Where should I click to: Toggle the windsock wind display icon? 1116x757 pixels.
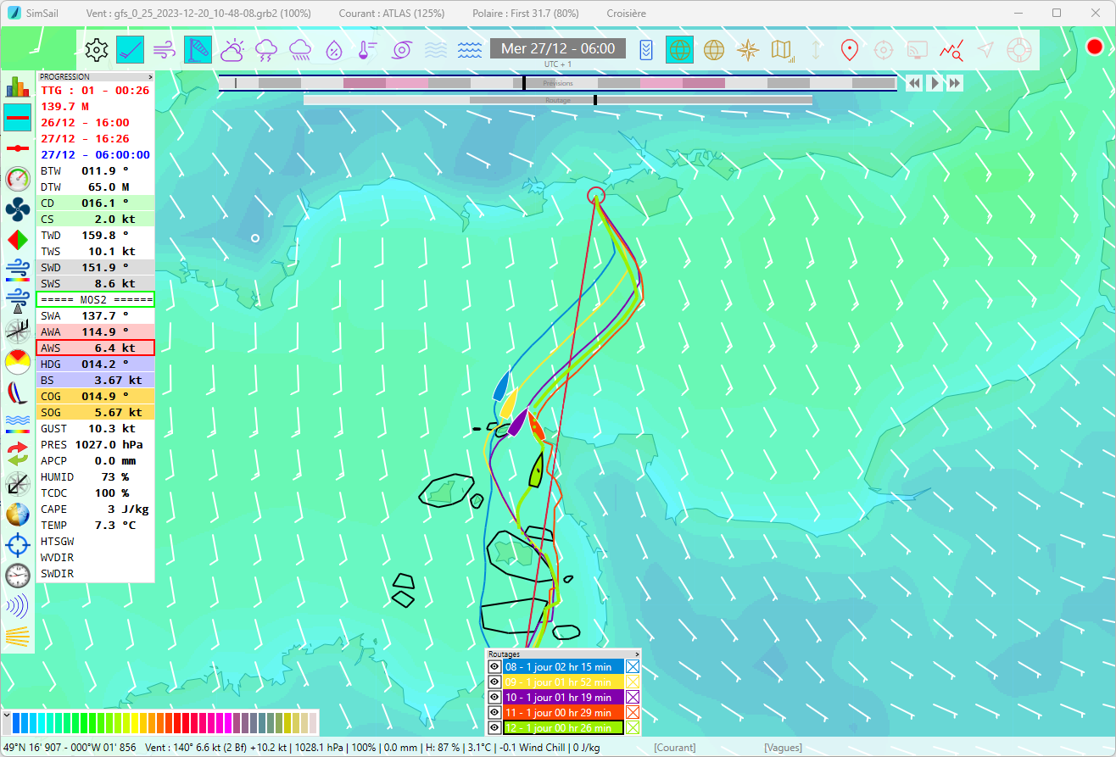(198, 50)
